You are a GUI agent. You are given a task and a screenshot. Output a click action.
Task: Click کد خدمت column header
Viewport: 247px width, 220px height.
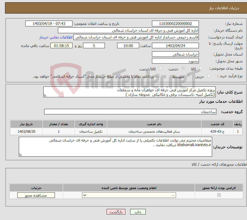pyautogui.click(x=217, y=124)
